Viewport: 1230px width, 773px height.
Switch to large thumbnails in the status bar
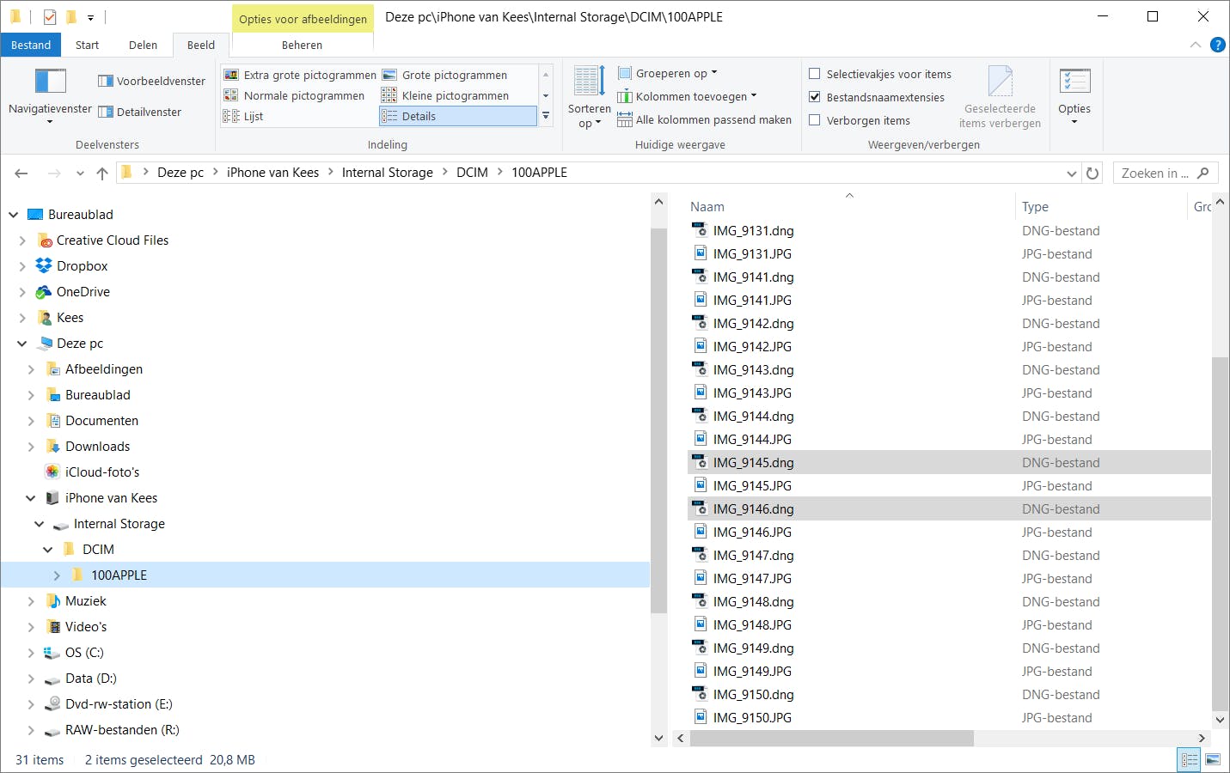tap(1213, 760)
